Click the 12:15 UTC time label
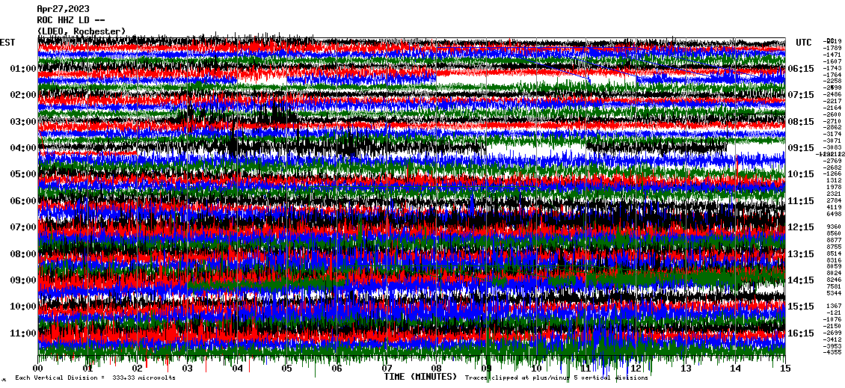845x388 pixels. [x=801, y=227]
